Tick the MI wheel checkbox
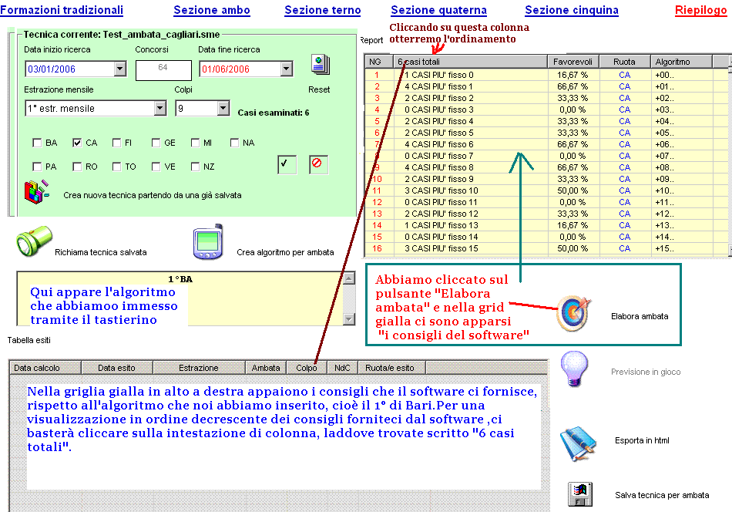This screenshot has height=512, width=732. pos(195,143)
